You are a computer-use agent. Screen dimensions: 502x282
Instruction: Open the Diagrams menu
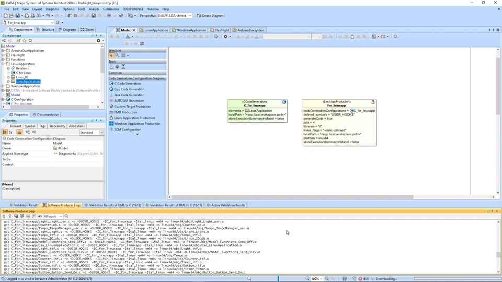tap(52, 9)
